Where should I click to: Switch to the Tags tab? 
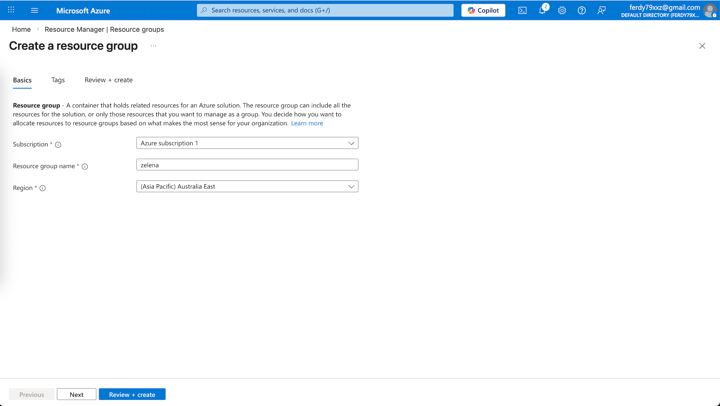[58, 80]
